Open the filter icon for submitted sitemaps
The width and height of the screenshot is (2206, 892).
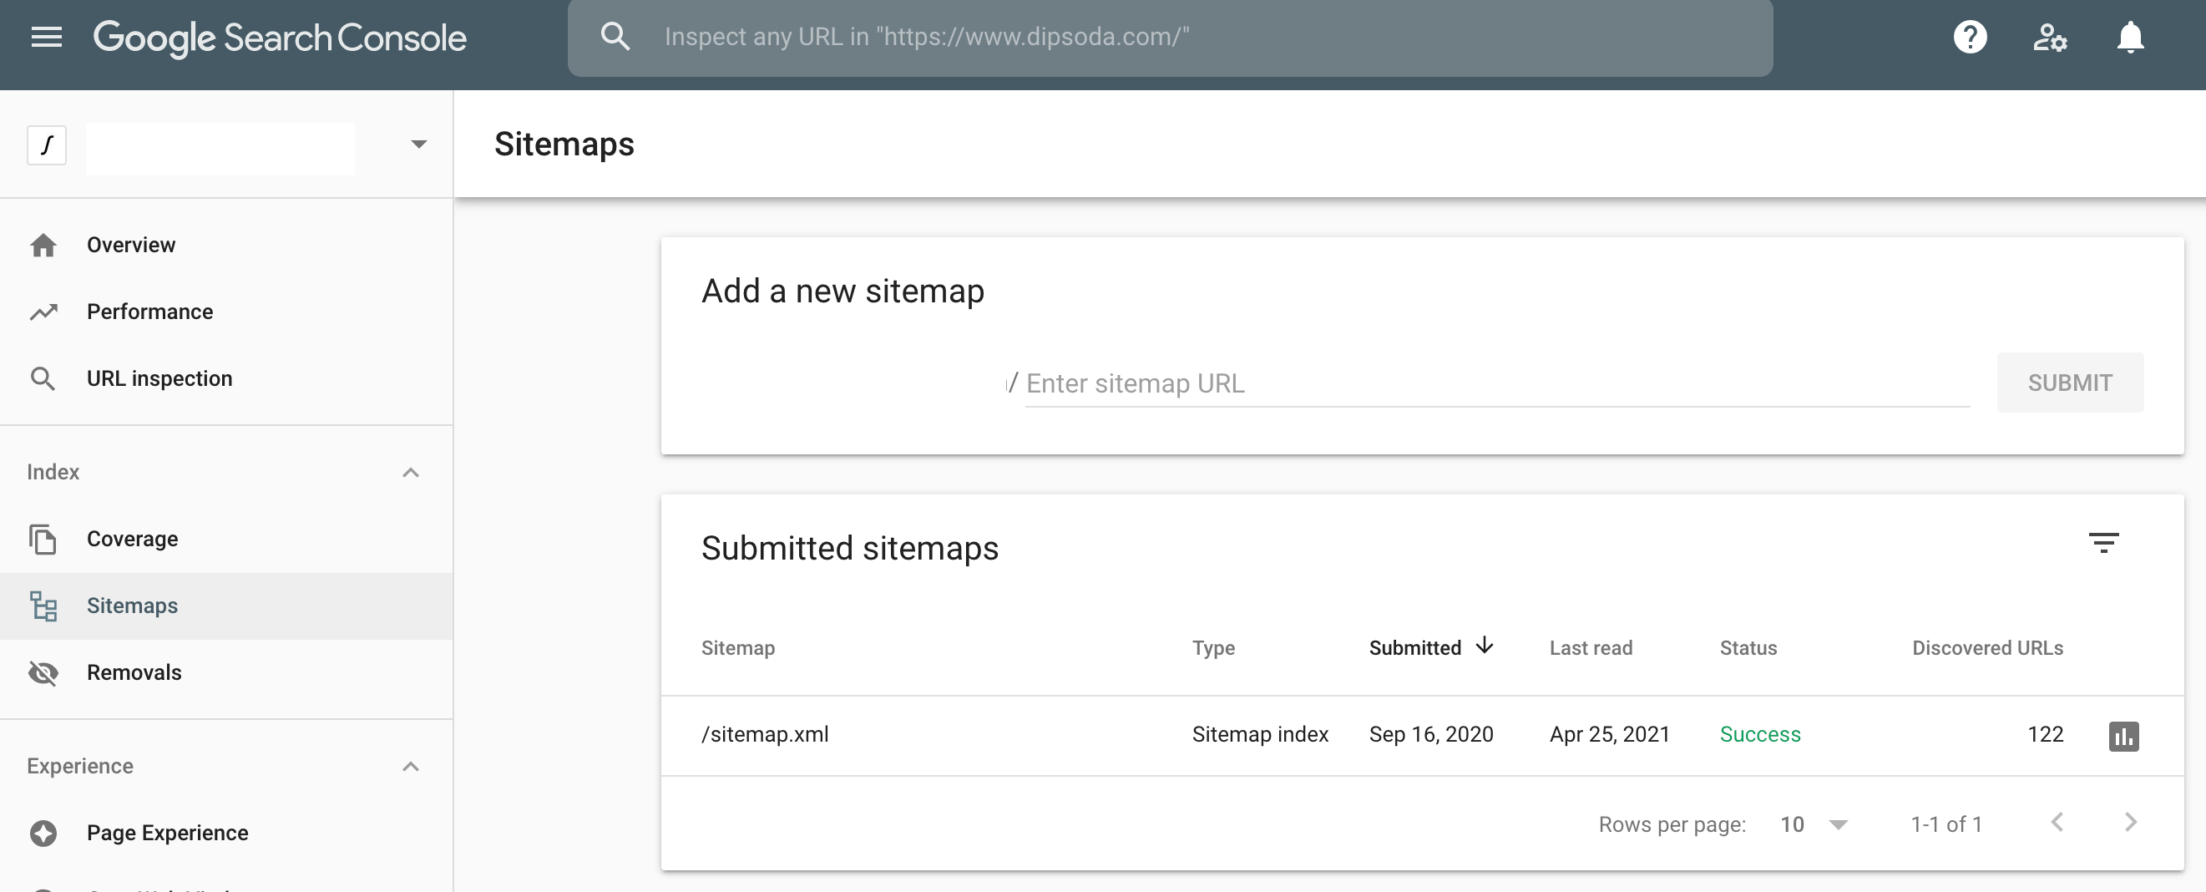tap(2103, 542)
